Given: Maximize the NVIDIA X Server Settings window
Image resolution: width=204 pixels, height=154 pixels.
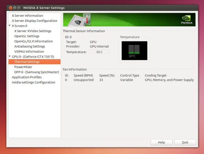Looking at the screenshot, I should click(x=19, y=8).
